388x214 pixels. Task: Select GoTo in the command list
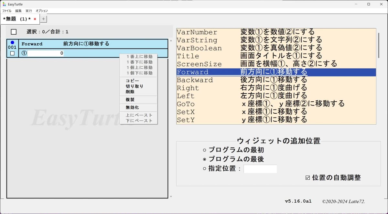(x=276, y=104)
